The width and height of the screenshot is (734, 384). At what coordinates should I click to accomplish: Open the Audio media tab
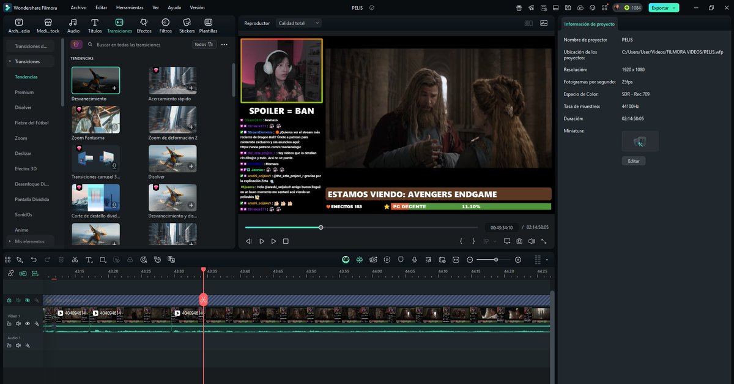tap(73, 26)
